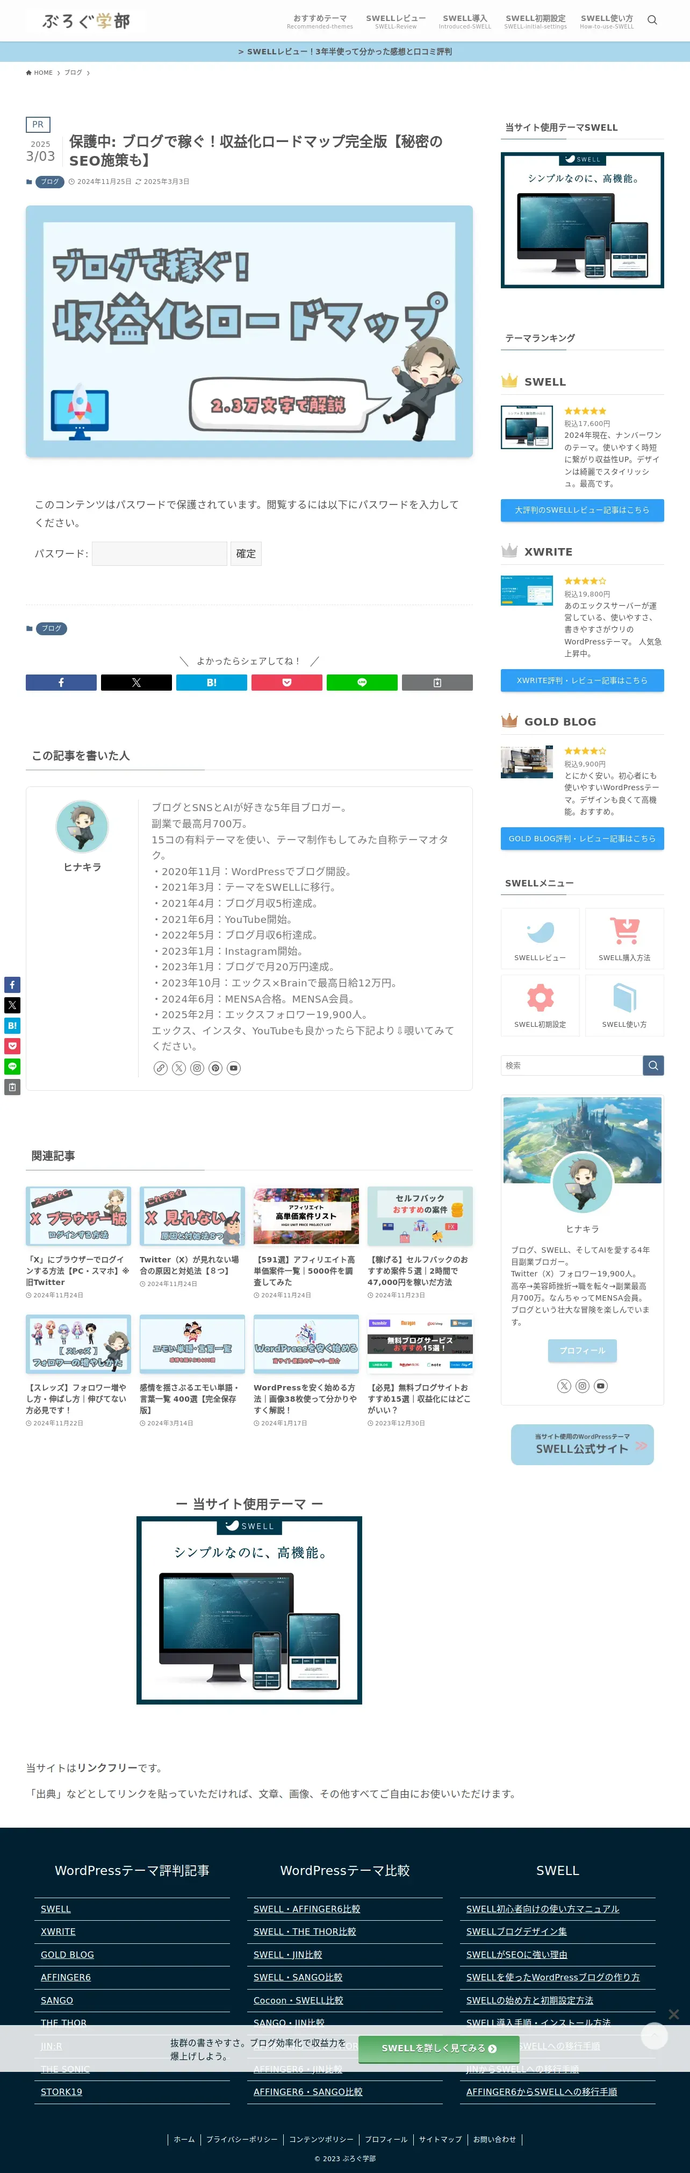Image resolution: width=690 pixels, height=2173 pixels.
Task: Open SWELL使い方 navigation menu item
Action: (607, 21)
